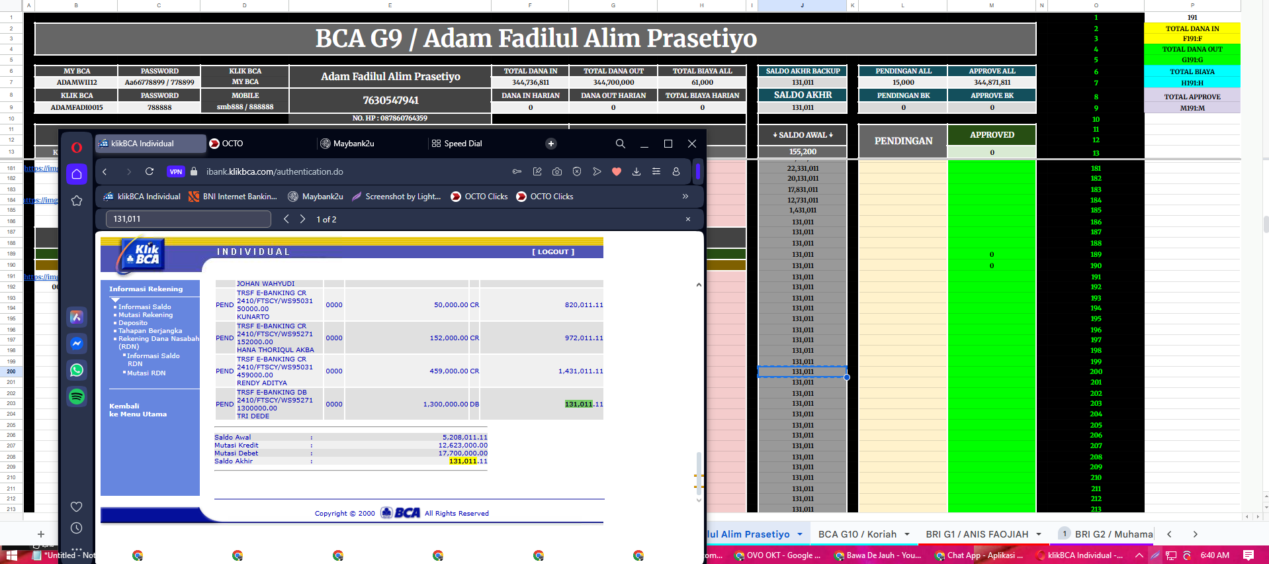Open the Opera downloads icon
Screen dimensions: 1269x564
click(636, 171)
